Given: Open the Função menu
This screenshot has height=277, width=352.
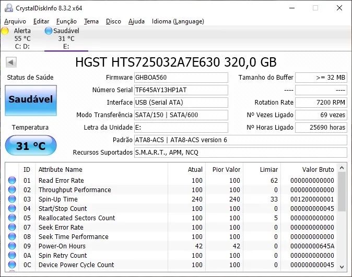Looking at the screenshot, I should click(x=66, y=21).
